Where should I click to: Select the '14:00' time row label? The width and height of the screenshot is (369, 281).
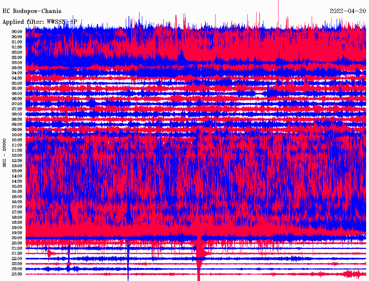click(17, 176)
